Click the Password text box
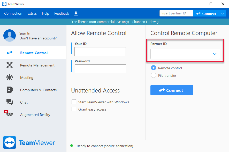 click(x=100, y=69)
